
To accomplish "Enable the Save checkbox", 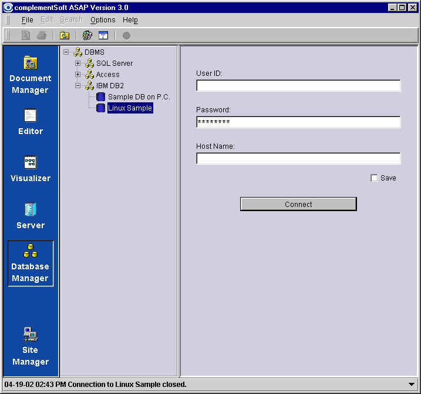I will [x=374, y=178].
